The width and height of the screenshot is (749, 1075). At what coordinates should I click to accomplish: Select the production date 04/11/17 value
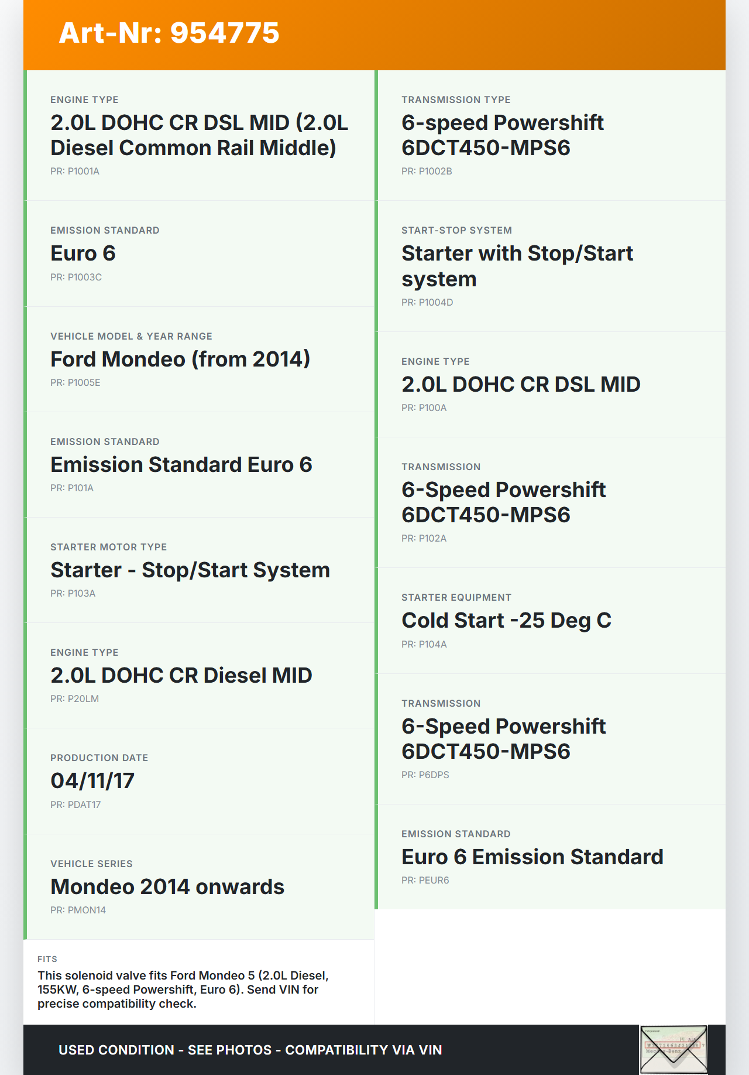click(x=92, y=780)
